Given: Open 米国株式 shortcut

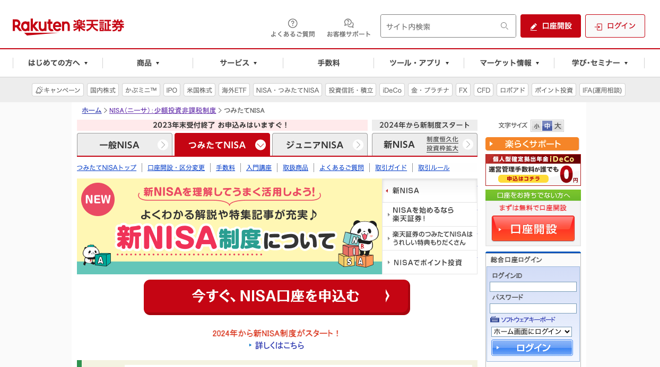Looking at the screenshot, I should pyautogui.click(x=199, y=90).
